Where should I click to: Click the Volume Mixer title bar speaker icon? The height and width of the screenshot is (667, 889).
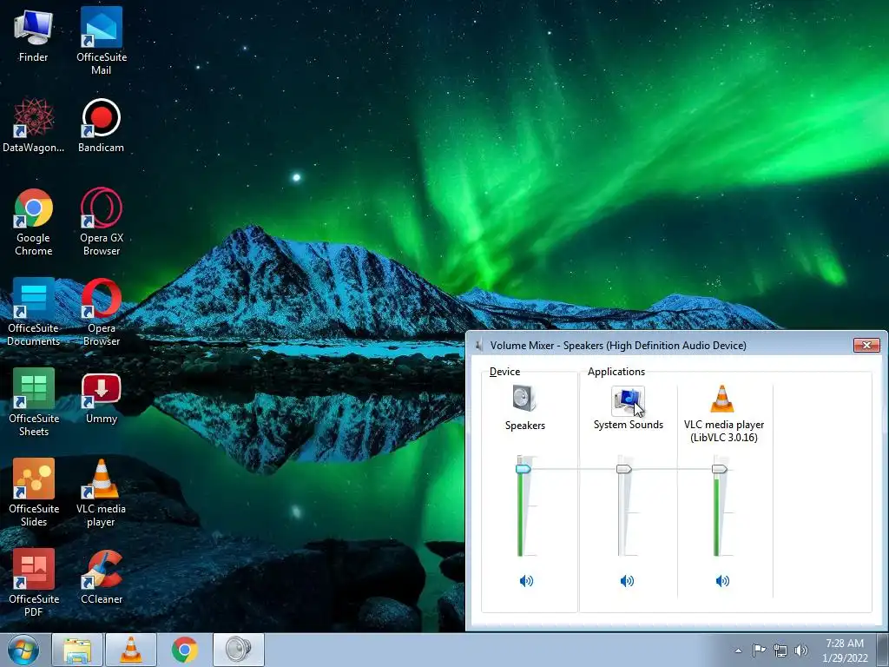[x=479, y=345]
